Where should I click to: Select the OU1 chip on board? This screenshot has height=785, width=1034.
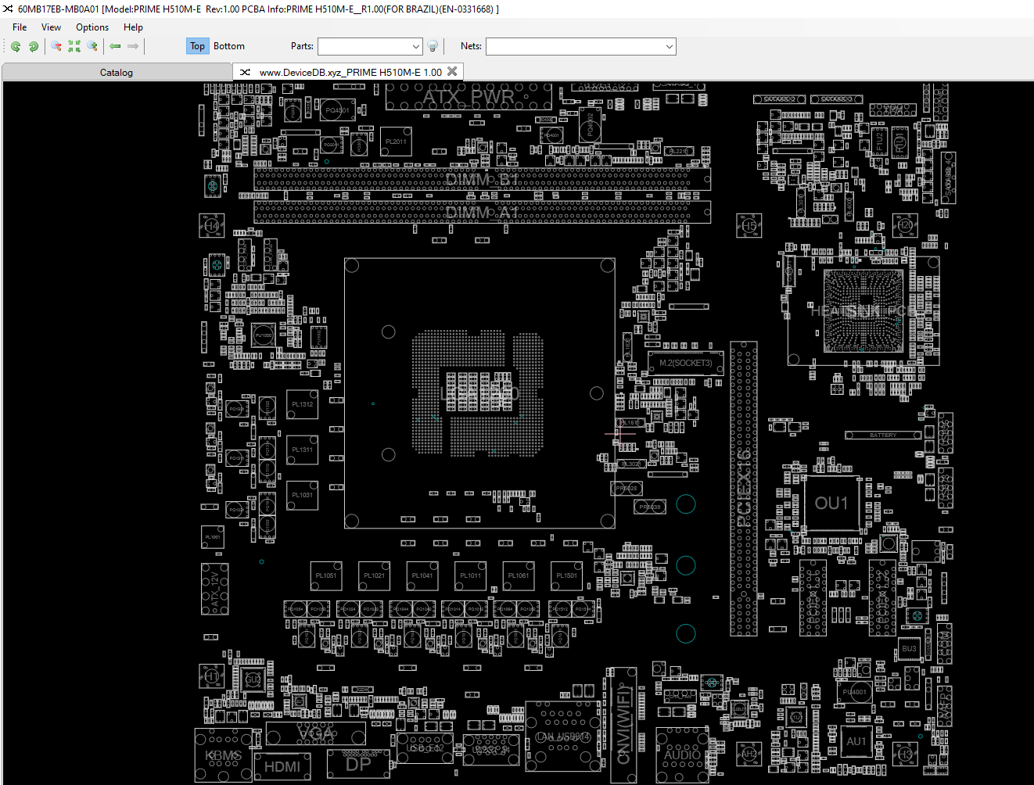[x=831, y=504]
